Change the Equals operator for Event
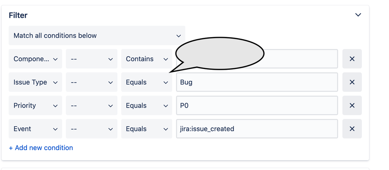389x170 pixels. coord(147,129)
